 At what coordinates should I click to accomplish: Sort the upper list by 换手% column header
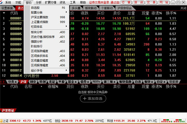[171, 13]
